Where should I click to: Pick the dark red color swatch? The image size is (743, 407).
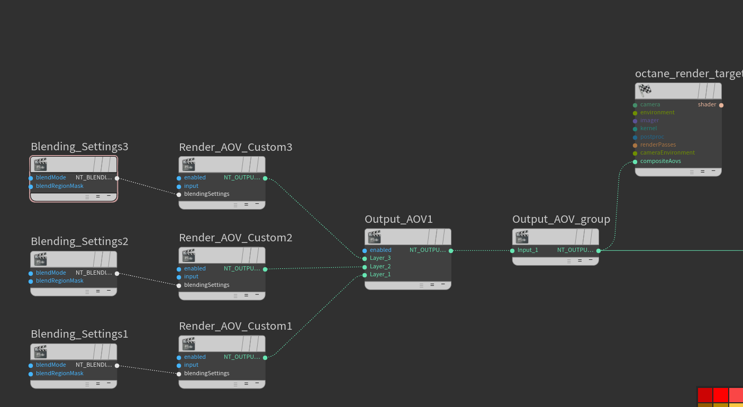[x=705, y=395]
